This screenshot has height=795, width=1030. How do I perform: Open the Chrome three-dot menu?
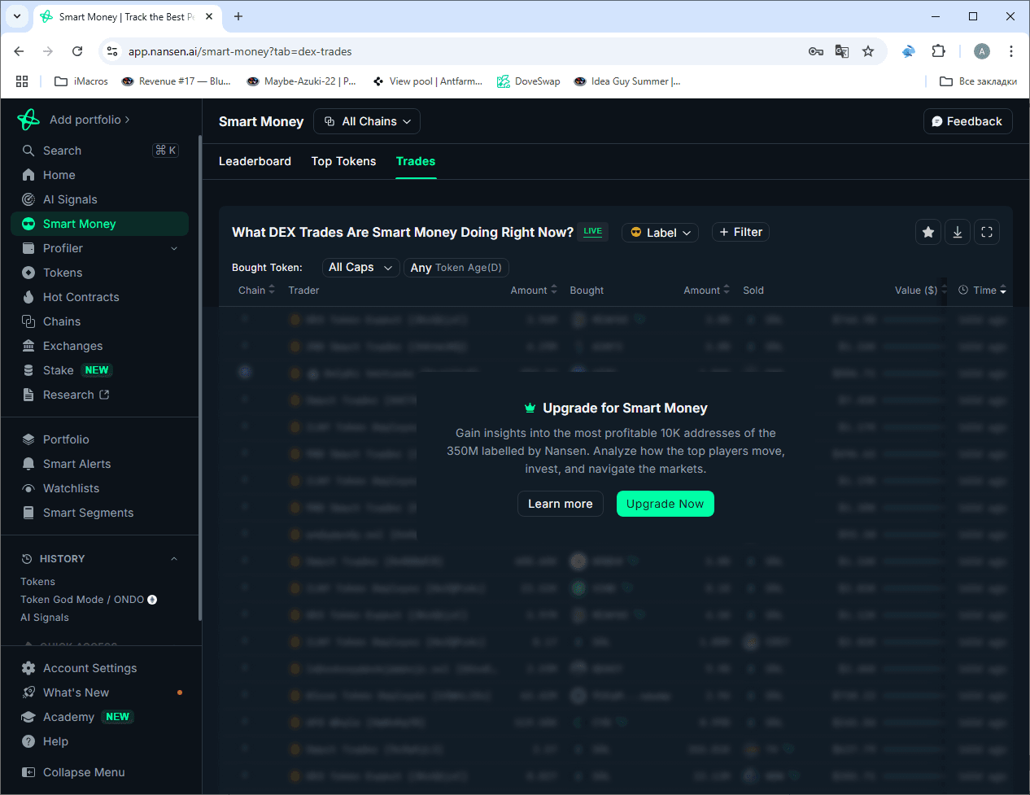1011,51
